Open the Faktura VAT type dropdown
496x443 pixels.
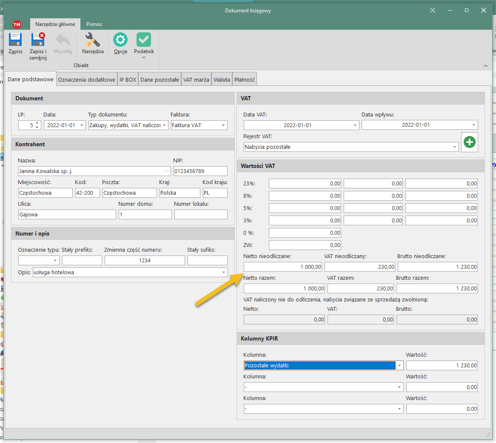[223, 125]
